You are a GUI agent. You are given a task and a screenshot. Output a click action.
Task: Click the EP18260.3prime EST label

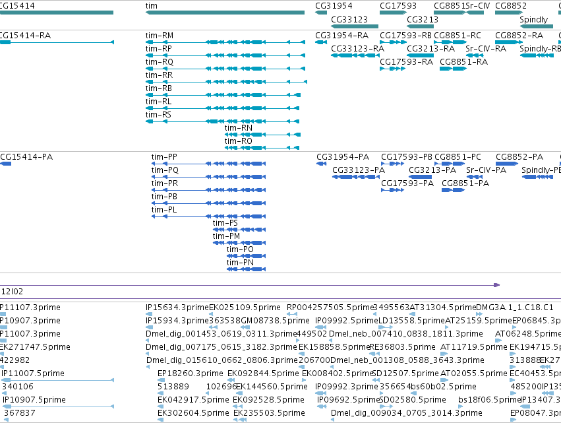click(x=191, y=374)
